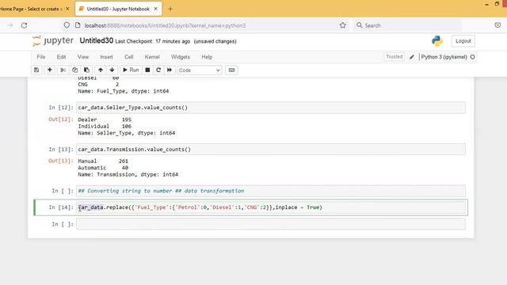Click the Jupyter logo
Image resolution: width=507 pixels, height=285 pixels.
[53, 41]
